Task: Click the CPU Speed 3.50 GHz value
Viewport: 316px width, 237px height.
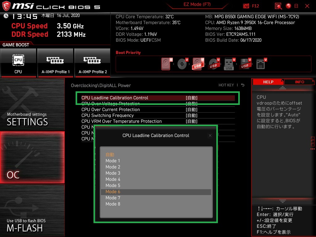Action: pyautogui.click(x=70, y=26)
